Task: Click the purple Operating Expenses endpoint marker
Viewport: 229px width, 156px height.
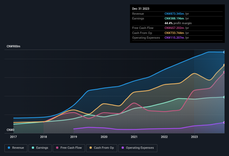Action: 224,123
